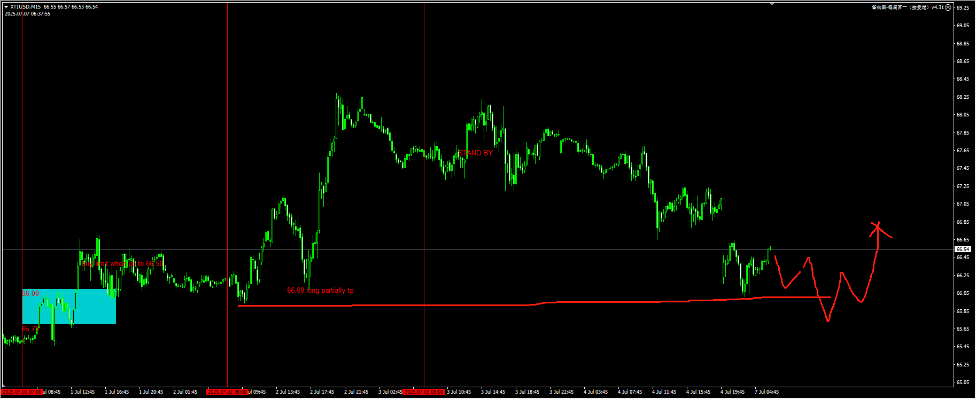
Task: Select the '66.09 long partially tp' annotation
Action: point(320,291)
